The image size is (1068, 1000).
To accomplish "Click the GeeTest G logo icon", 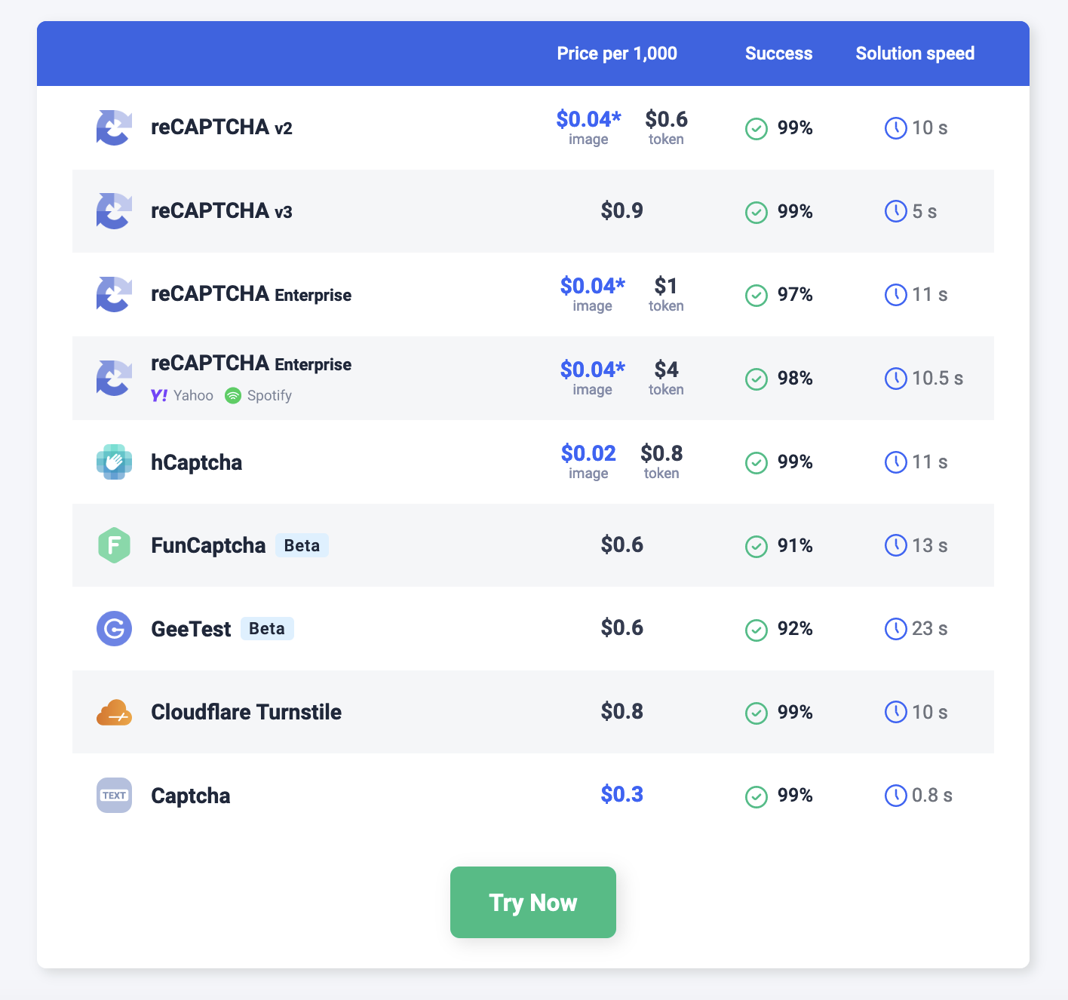I will (x=114, y=628).
